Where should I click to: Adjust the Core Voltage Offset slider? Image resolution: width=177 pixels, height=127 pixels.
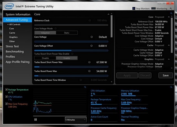tap(71, 51)
